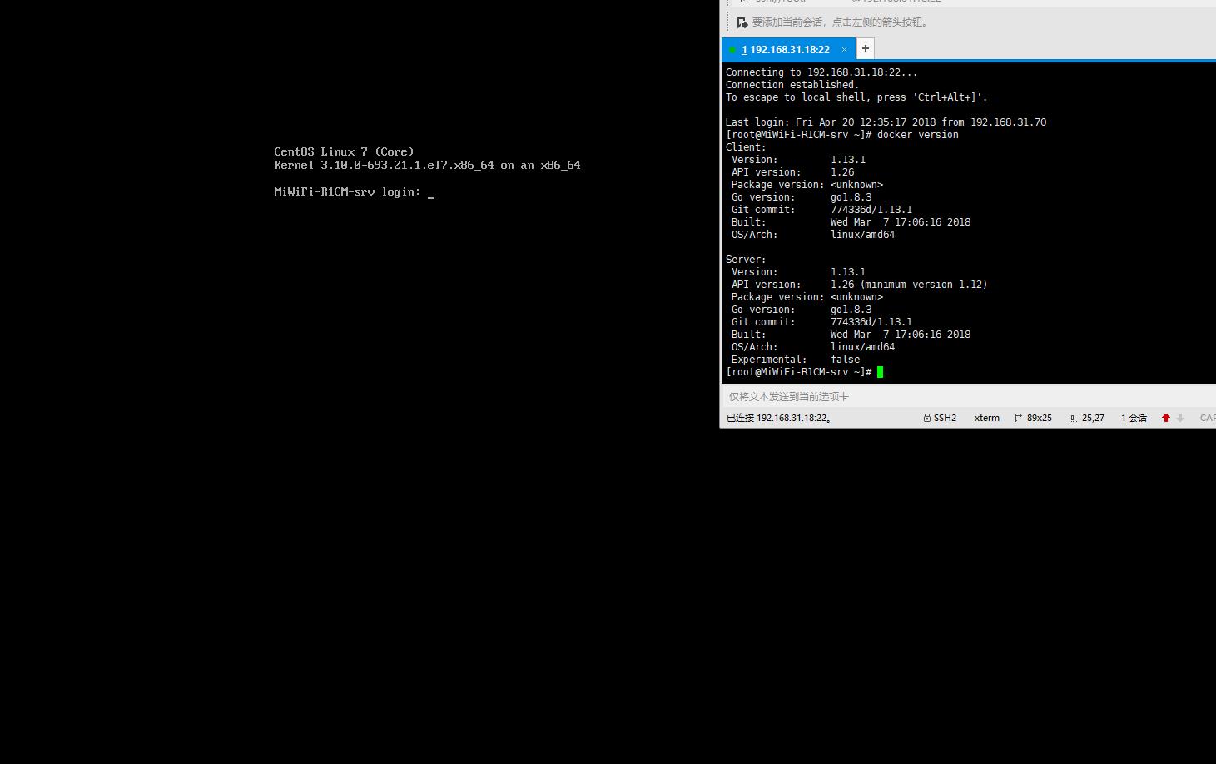The width and height of the screenshot is (1216, 764).
Task: Click the '已连接 192.168.31.18:22' status text
Action: tap(779, 418)
